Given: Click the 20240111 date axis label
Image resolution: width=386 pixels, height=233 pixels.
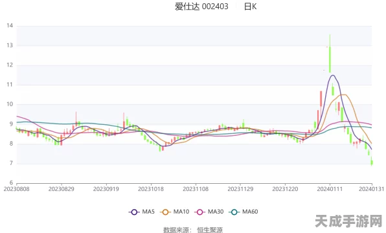Looking at the screenshot, I should (330, 189).
